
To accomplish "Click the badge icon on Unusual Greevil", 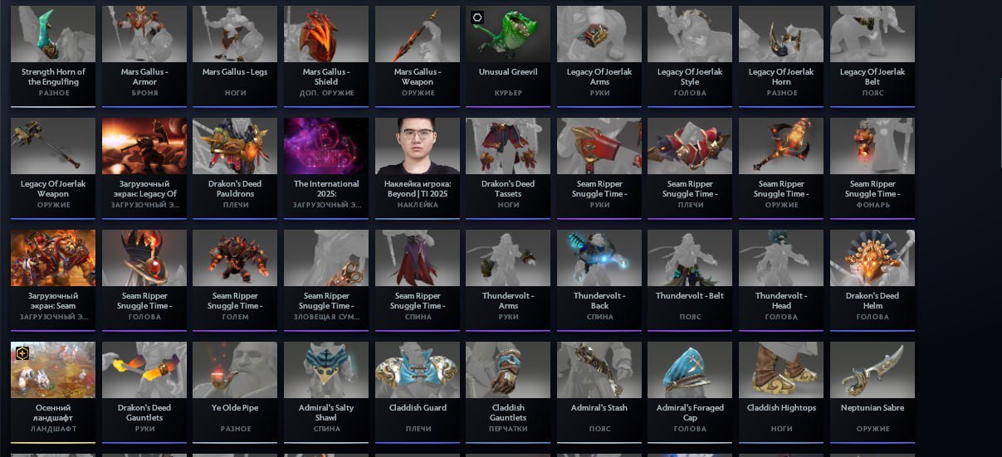I will 477,17.
